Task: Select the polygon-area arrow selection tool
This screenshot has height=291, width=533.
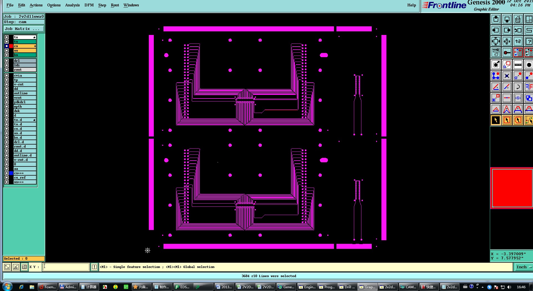Action: tap(518, 120)
